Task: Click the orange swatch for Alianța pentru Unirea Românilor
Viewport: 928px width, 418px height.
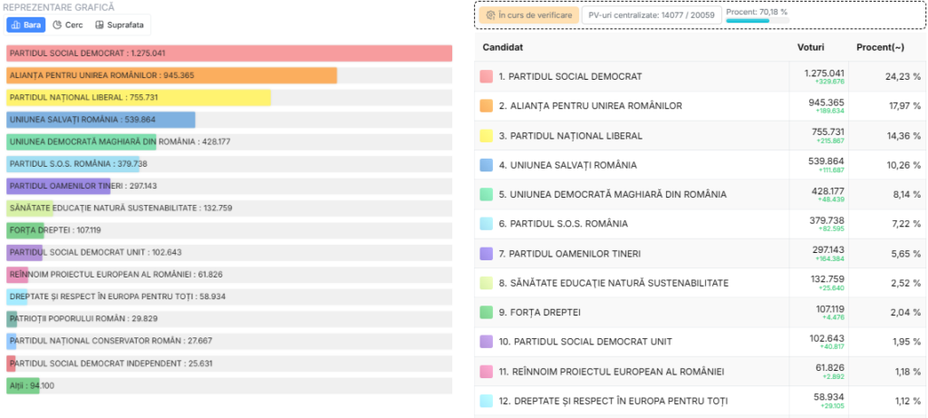Action: (487, 106)
